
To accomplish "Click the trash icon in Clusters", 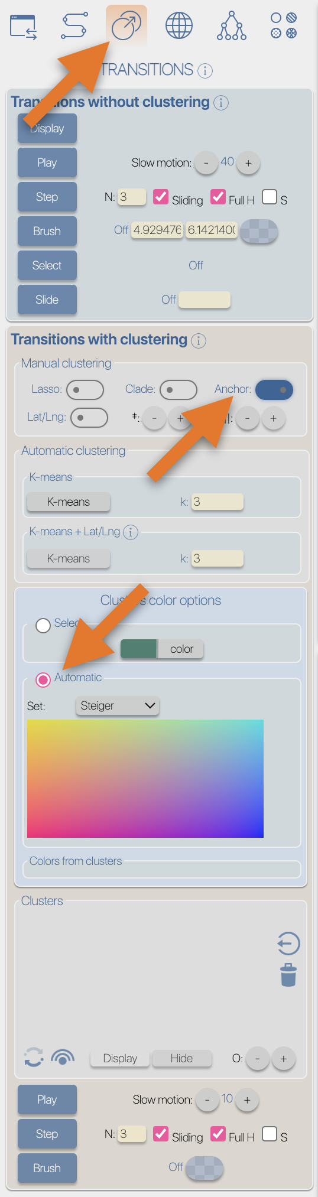I will (x=288, y=975).
